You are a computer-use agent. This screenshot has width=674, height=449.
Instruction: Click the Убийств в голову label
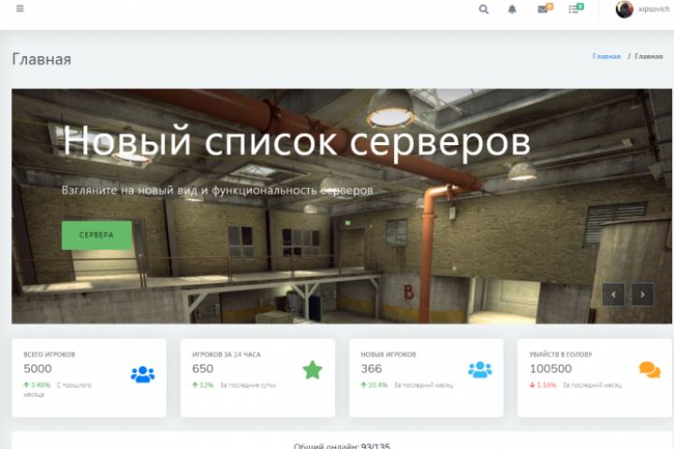[561, 355]
